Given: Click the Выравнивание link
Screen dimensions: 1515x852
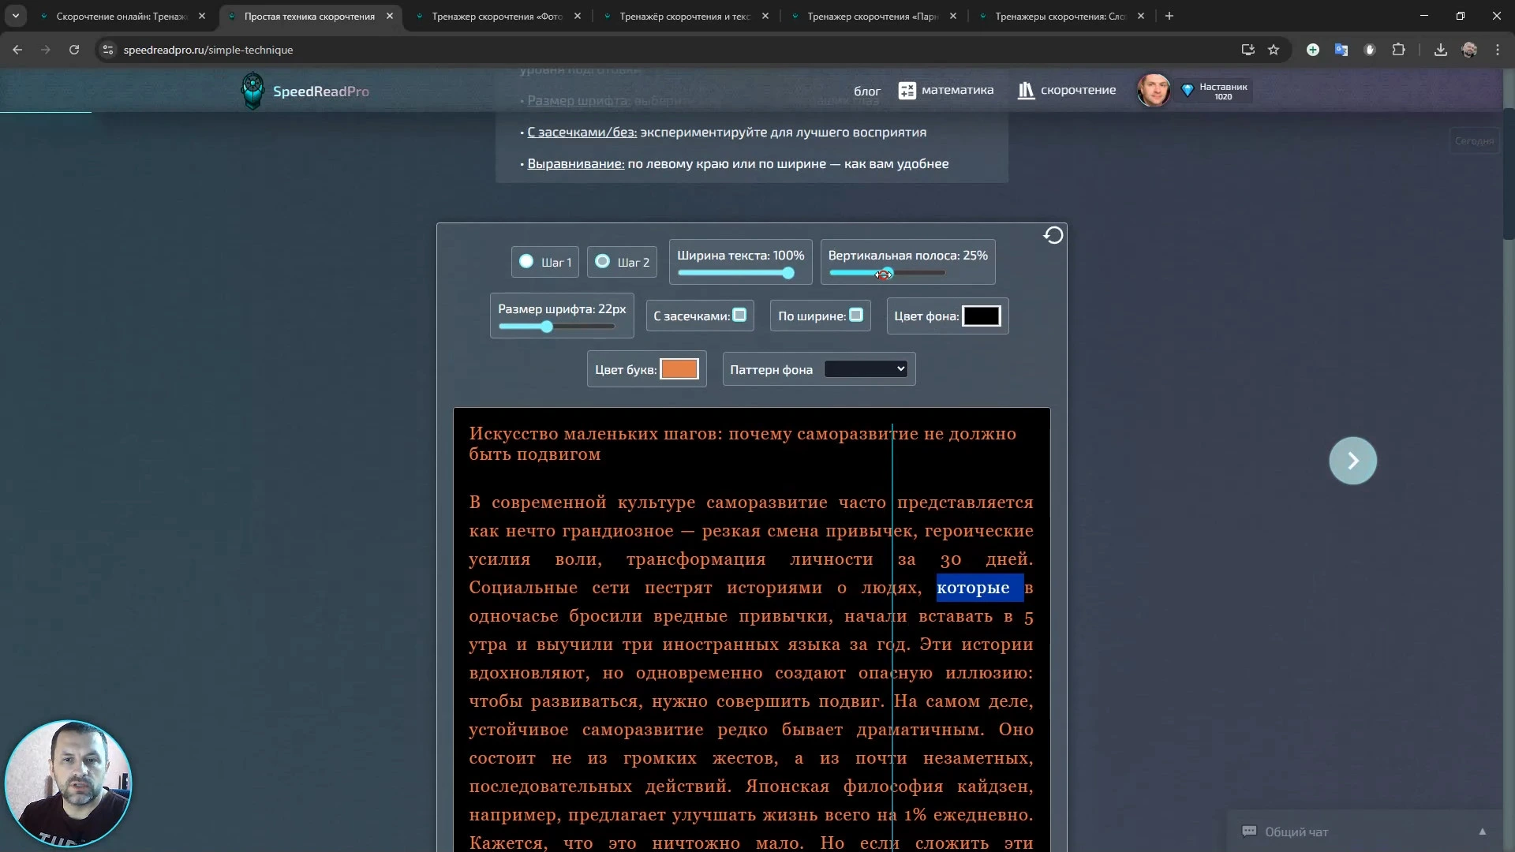Looking at the screenshot, I should [x=576, y=164].
